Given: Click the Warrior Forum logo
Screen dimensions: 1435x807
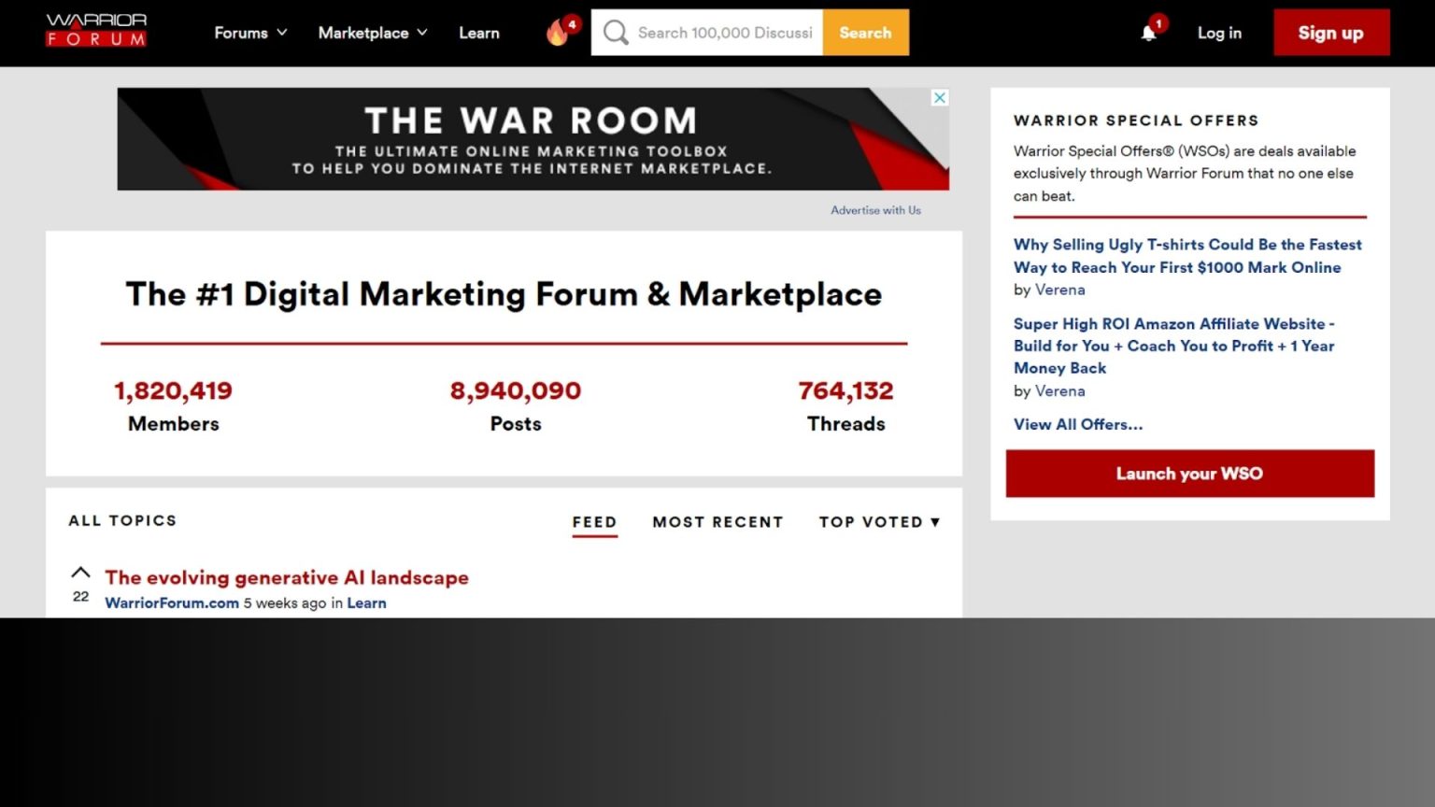Looking at the screenshot, I should pyautogui.click(x=96, y=31).
